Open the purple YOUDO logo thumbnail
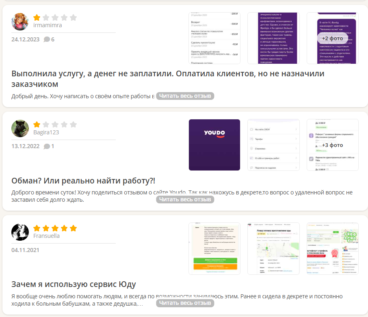Screen dimensions: 368x317 click(214, 145)
